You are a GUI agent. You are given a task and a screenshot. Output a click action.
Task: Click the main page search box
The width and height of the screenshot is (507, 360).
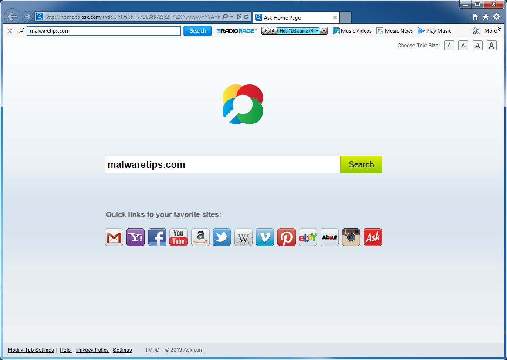223,165
